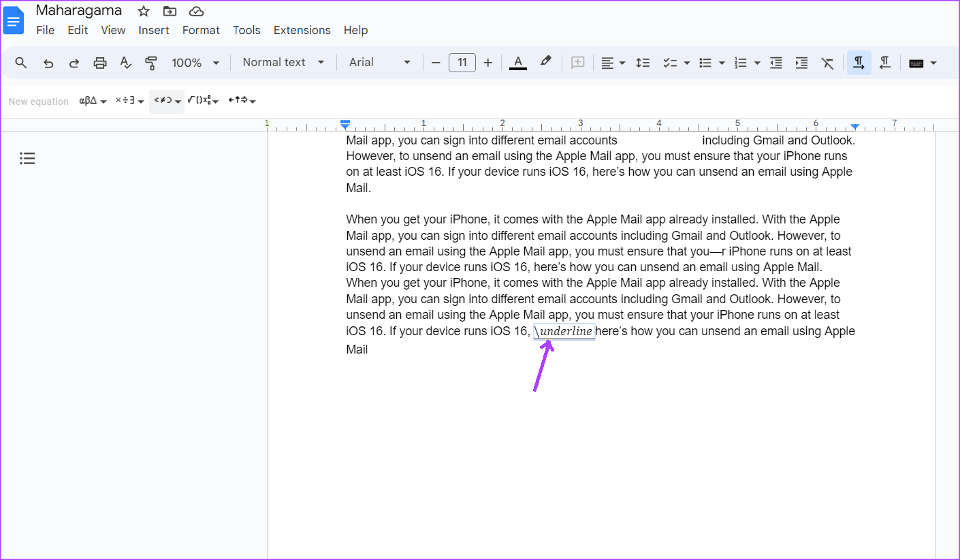Open the Format menu
Image resolution: width=960 pixels, height=560 pixels.
coord(201,30)
